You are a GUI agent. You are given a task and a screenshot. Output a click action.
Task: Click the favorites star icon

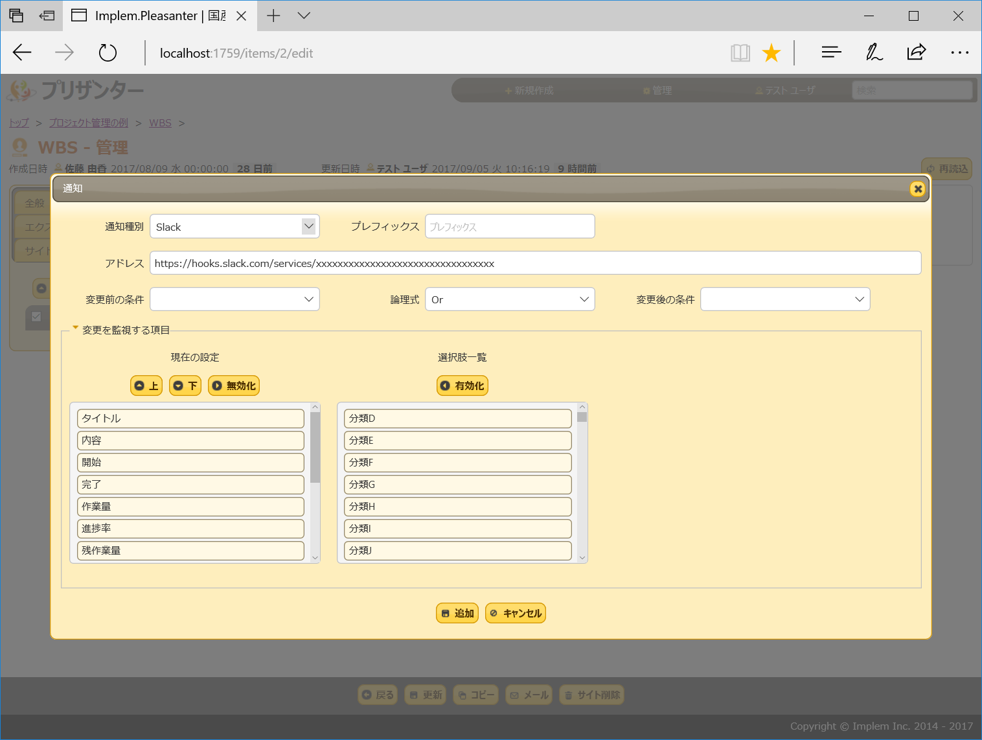771,52
